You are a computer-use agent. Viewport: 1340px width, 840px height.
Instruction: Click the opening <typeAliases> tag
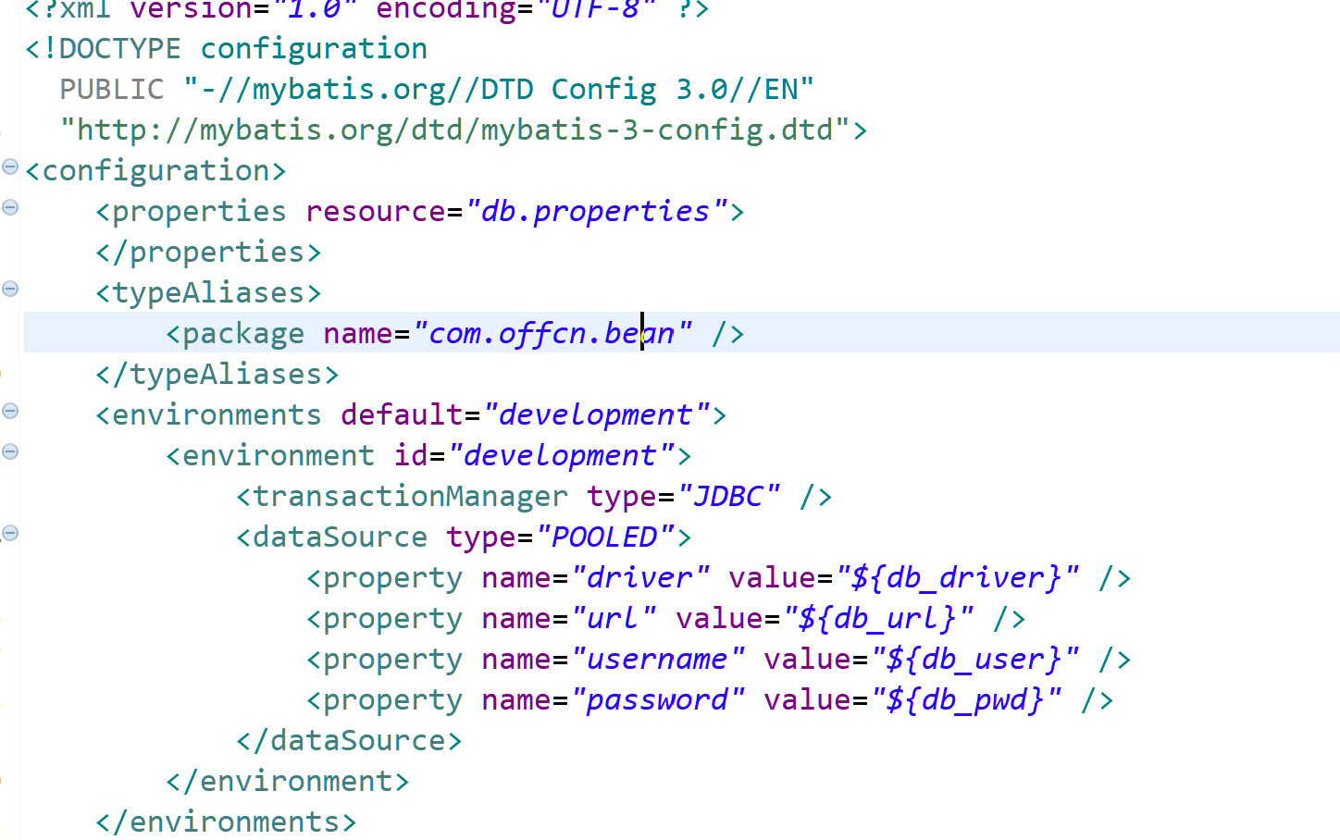click(208, 293)
